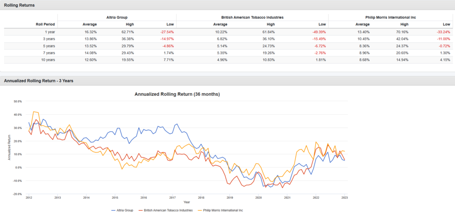The width and height of the screenshot is (455, 216).
Task: Collapse the Annualized Rolling Return - 3 Years panel
Action: coord(39,81)
